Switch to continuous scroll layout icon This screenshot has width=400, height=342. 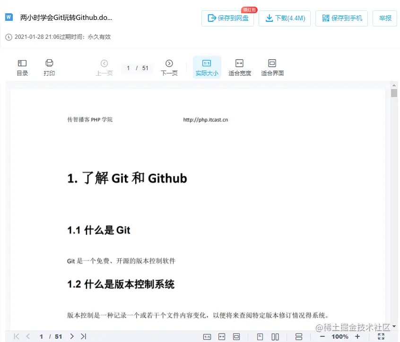click(299, 337)
